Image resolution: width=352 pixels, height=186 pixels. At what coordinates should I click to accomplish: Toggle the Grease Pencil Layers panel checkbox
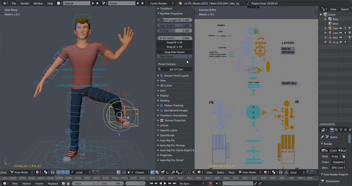coord(162,76)
